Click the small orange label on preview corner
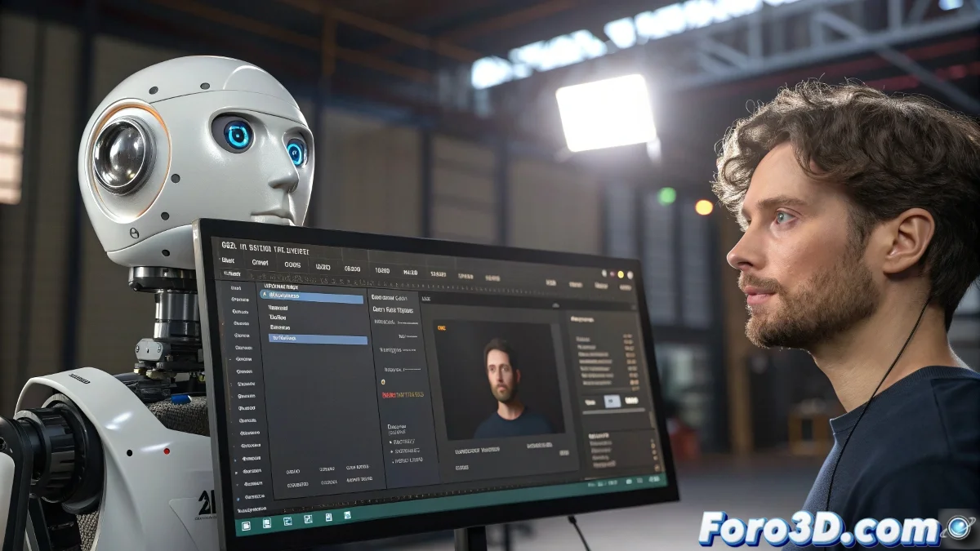Screen dimensions: 980x551 (442, 327)
